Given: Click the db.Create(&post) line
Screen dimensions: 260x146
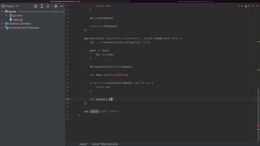Looking at the screenshot, I should point(102,18).
